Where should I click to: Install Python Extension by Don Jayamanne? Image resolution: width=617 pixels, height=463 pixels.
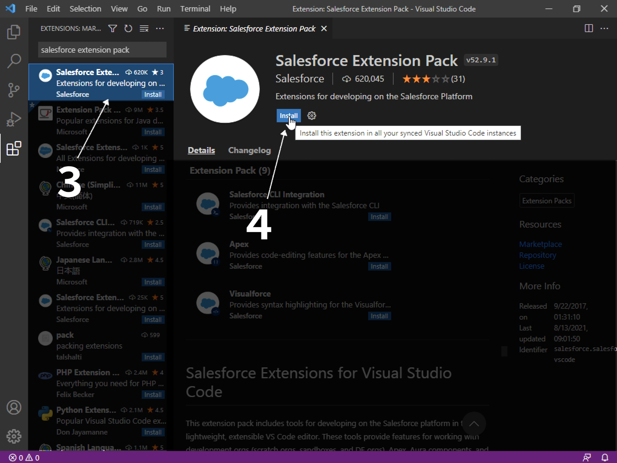153,432
